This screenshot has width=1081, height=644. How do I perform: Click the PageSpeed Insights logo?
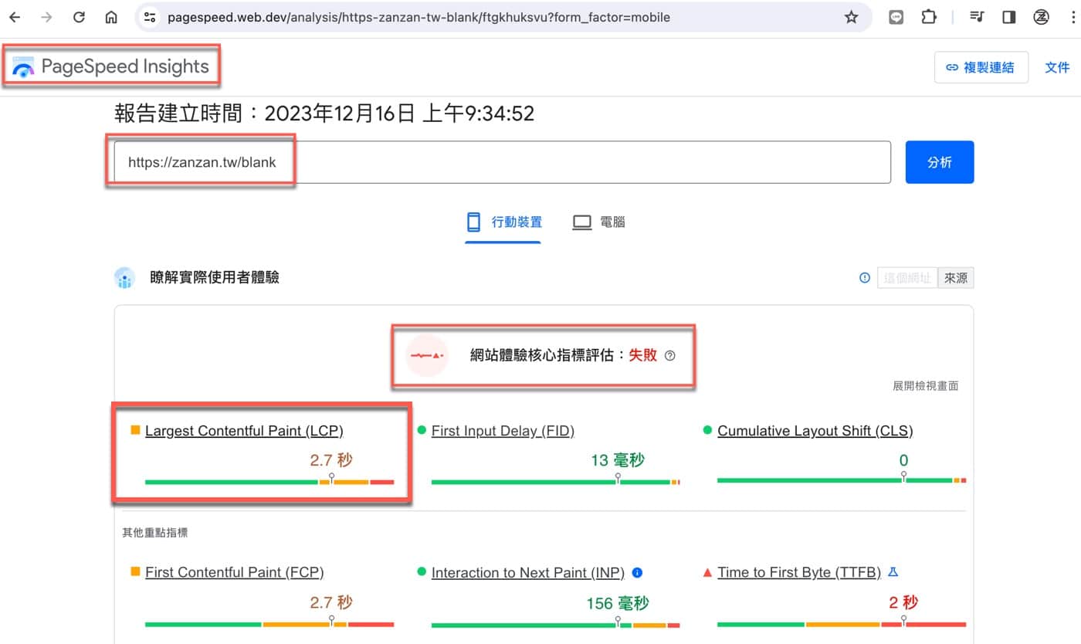(23, 67)
